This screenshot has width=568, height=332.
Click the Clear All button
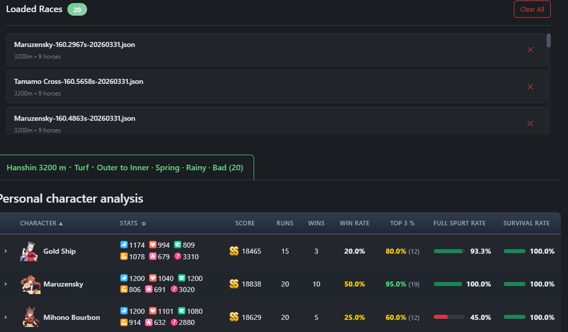point(532,10)
